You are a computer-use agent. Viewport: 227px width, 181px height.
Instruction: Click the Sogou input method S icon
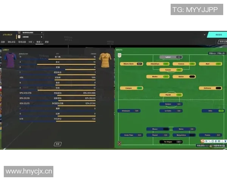click(203, 141)
